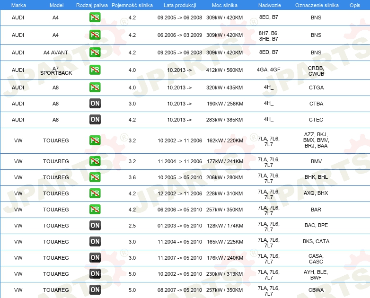The width and height of the screenshot is (370, 298).
Task: Click engine code BKS, CATA
Action: tap(316, 241)
